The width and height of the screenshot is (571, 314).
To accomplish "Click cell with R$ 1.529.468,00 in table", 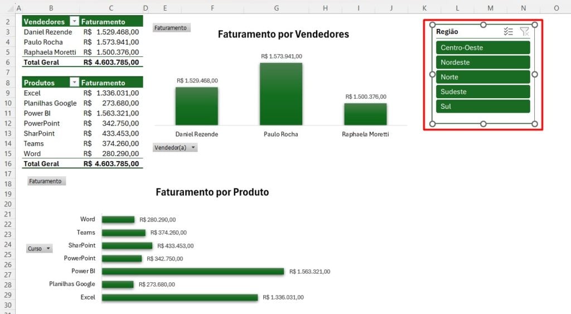I will pyautogui.click(x=111, y=32).
